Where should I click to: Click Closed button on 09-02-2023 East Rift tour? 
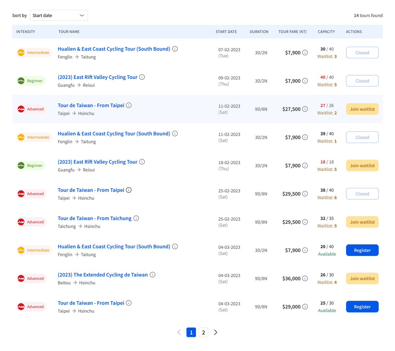tap(362, 81)
